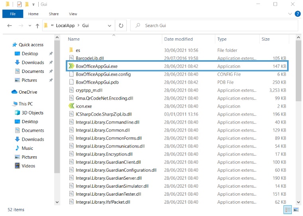This screenshot has height=216, width=303.
Task: Expand the address bar history dropdown
Action: [x=110, y=26]
